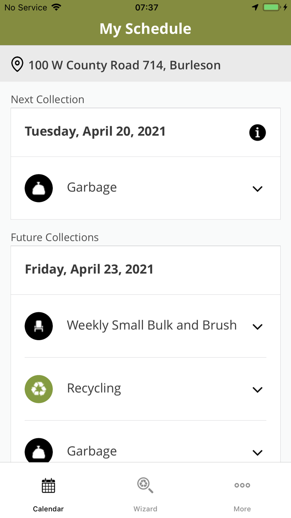Open the More tab

[242, 493]
